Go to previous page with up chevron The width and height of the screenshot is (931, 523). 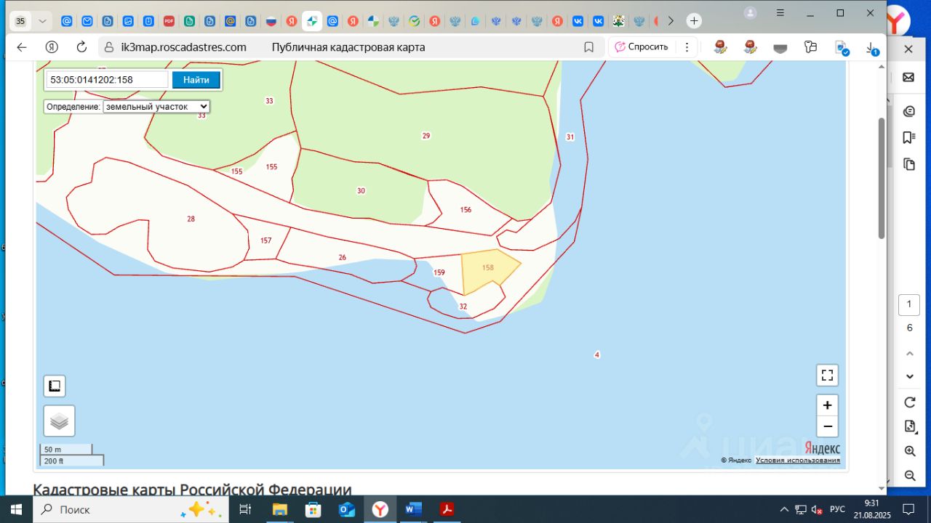point(909,353)
